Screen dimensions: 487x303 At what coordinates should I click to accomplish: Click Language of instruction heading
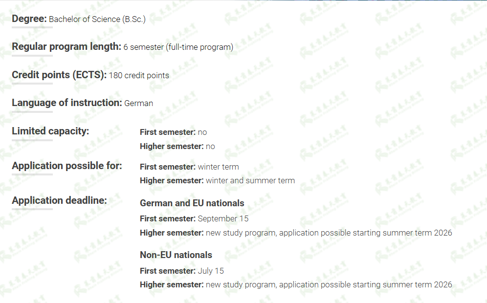point(67,103)
